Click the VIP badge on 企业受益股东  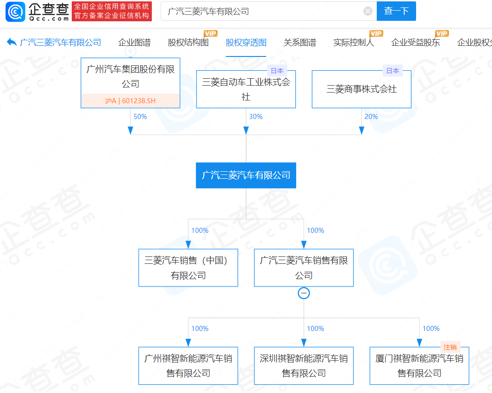pos(442,33)
